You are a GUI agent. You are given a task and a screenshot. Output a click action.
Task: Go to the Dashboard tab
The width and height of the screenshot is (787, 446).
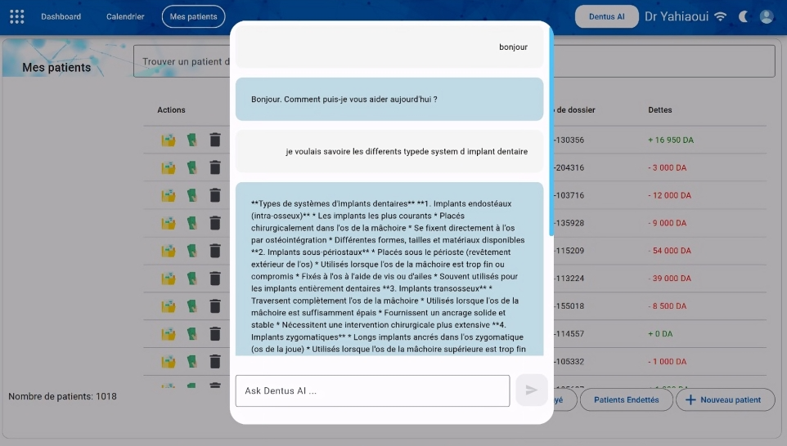pos(61,16)
